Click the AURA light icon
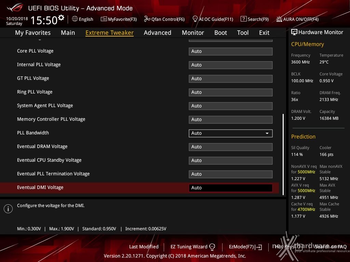 pyautogui.click(x=279, y=19)
